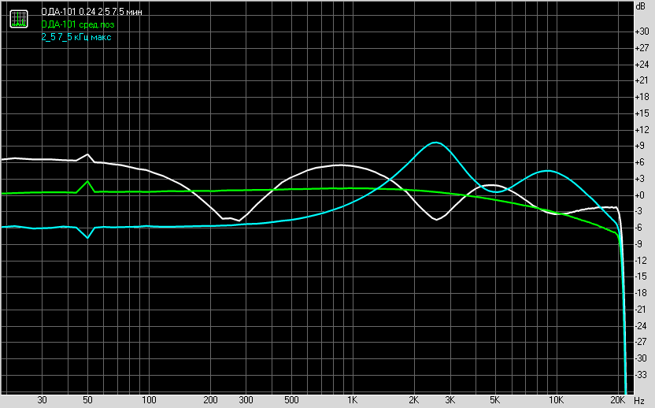
Task: Click the '20K' frequency axis label
Action: [x=617, y=400]
